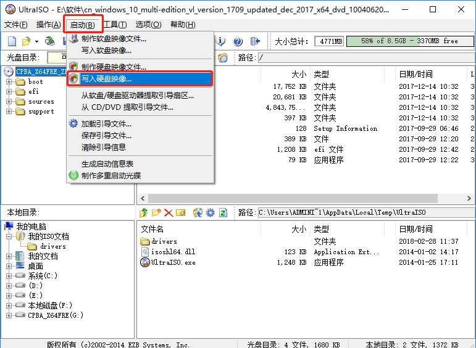
Task: Click the Add files icon in local toolbar
Action: (198, 213)
